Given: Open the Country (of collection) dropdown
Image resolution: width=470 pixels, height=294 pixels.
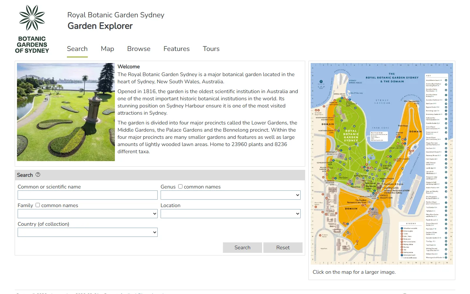Looking at the screenshot, I should click(x=87, y=232).
